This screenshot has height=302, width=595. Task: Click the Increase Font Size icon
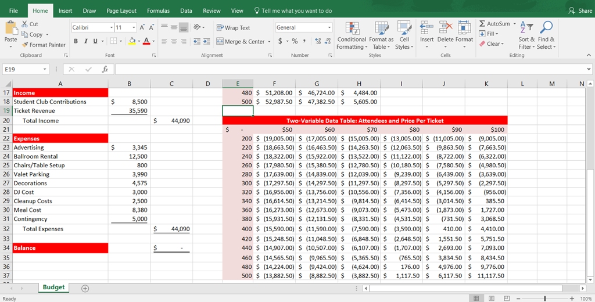pyautogui.click(x=142, y=28)
